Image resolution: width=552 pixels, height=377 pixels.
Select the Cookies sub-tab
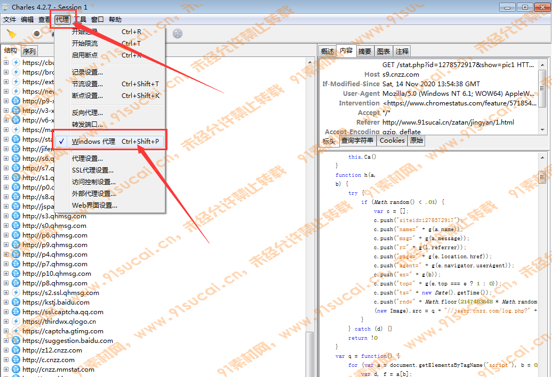[392, 141]
